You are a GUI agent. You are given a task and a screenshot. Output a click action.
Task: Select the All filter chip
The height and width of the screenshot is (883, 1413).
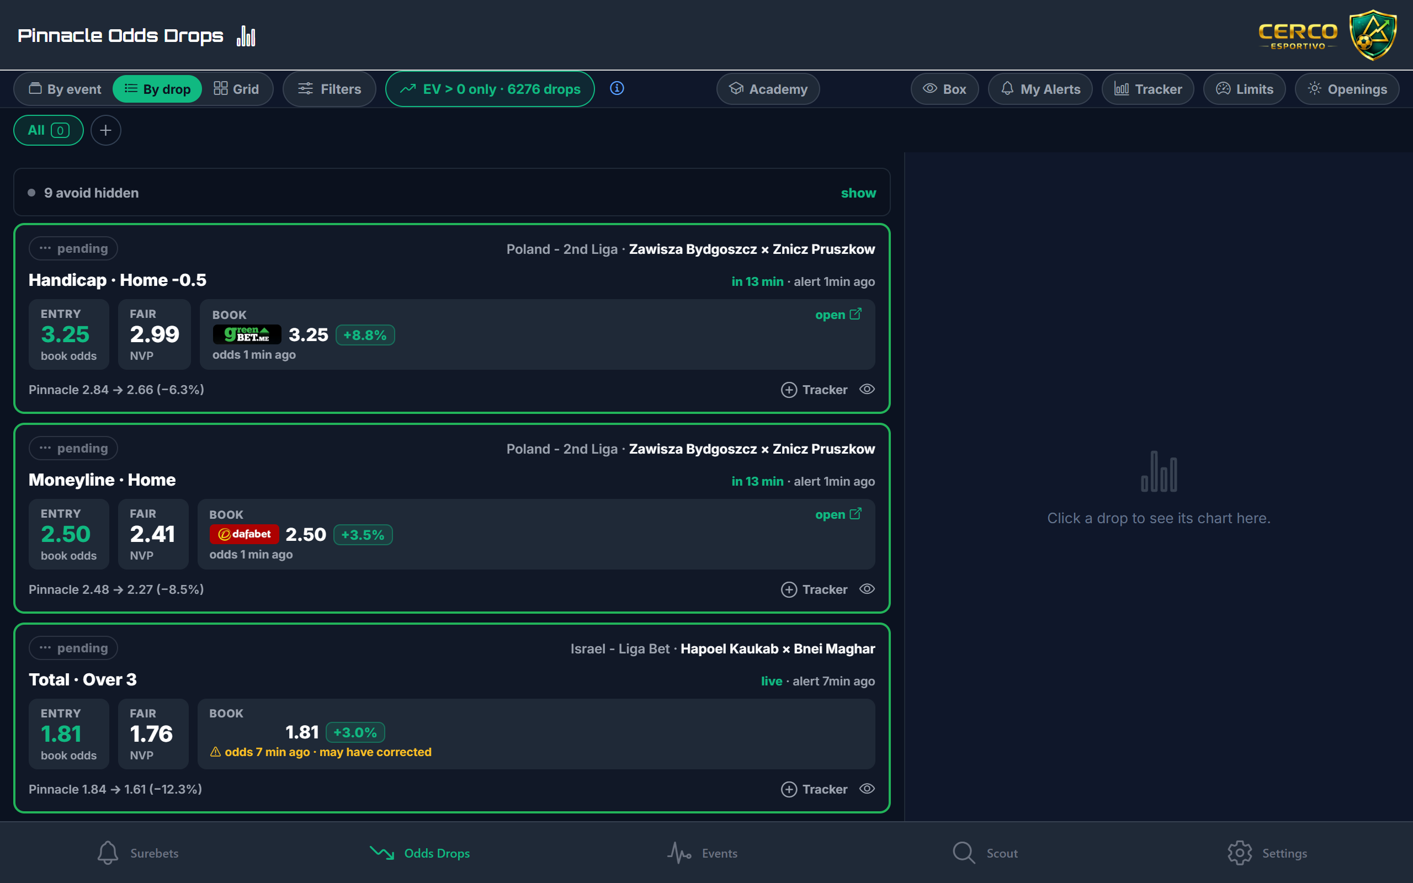tap(49, 130)
